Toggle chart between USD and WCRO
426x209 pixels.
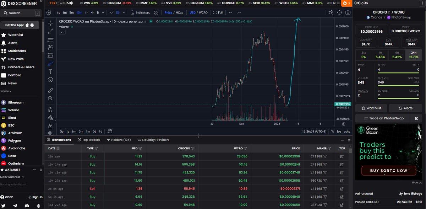pos(198,12)
